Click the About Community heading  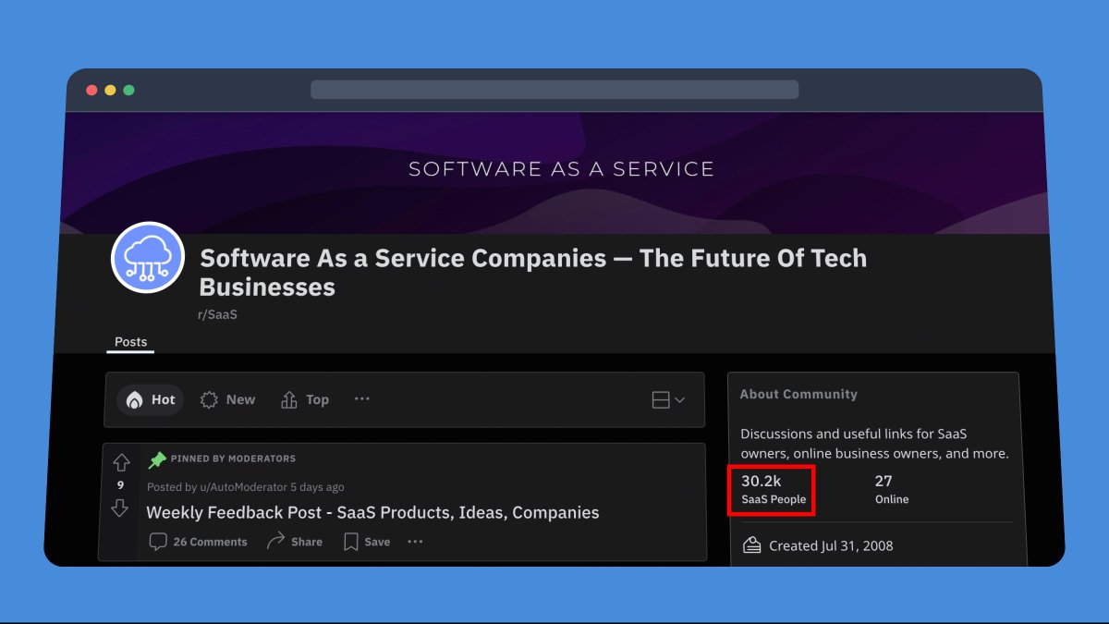coord(798,394)
